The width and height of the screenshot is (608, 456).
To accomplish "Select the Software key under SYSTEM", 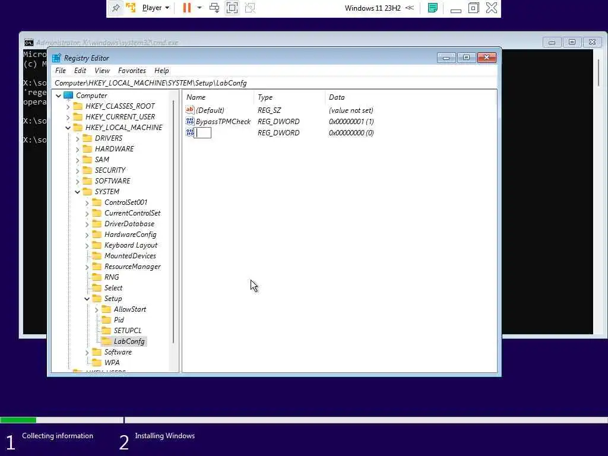I will (x=118, y=352).
